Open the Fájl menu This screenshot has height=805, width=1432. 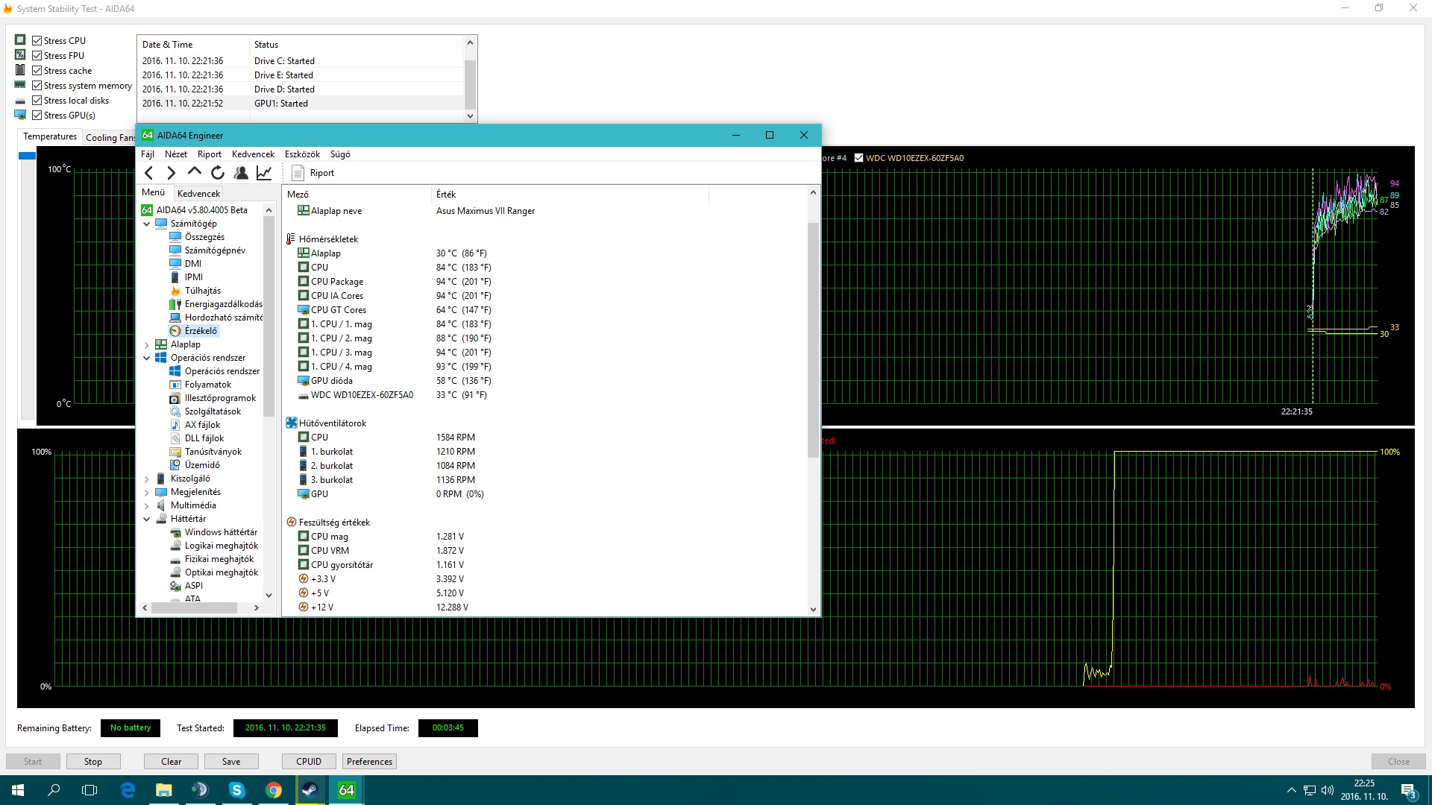click(148, 154)
